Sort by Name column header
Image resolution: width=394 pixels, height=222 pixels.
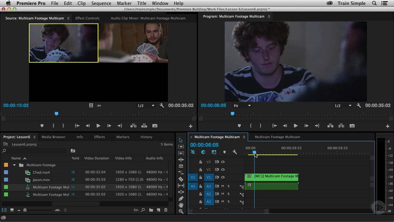tap(16, 158)
